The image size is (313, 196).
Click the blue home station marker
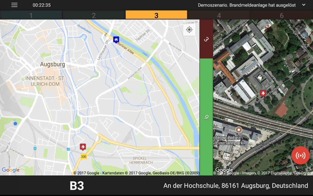[x=116, y=40]
